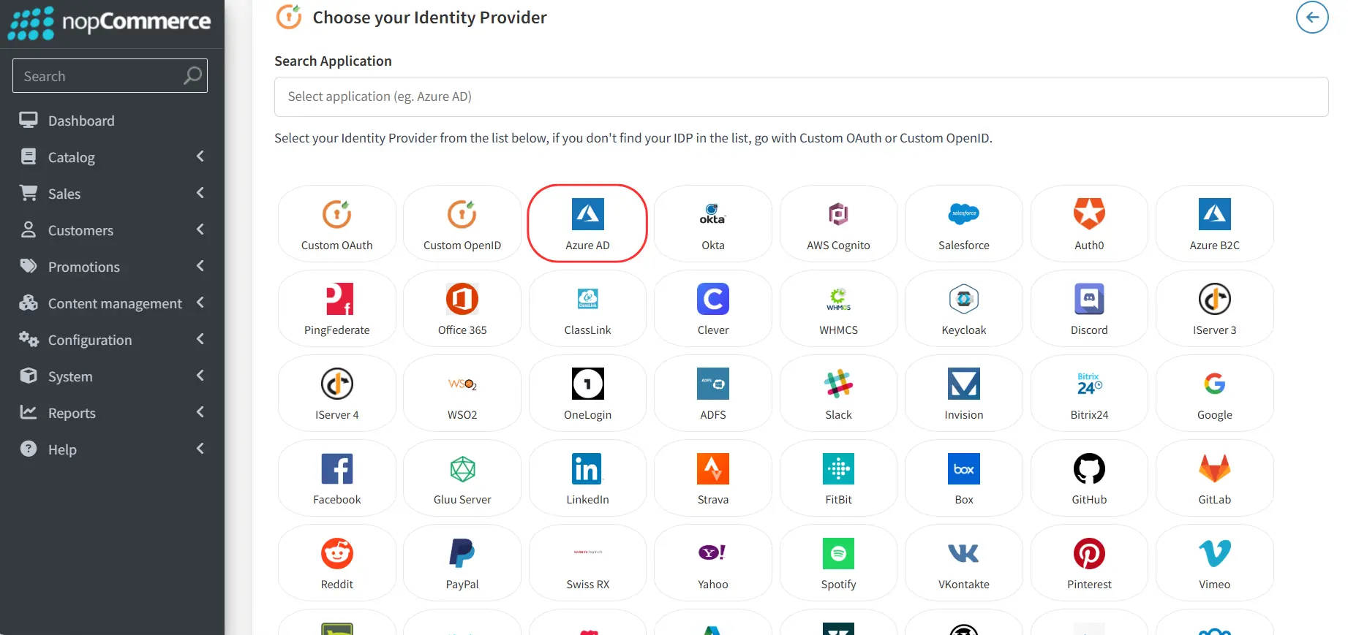This screenshot has width=1348, height=635.
Task: Pick the Salesforce provider icon
Action: pyautogui.click(x=964, y=214)
